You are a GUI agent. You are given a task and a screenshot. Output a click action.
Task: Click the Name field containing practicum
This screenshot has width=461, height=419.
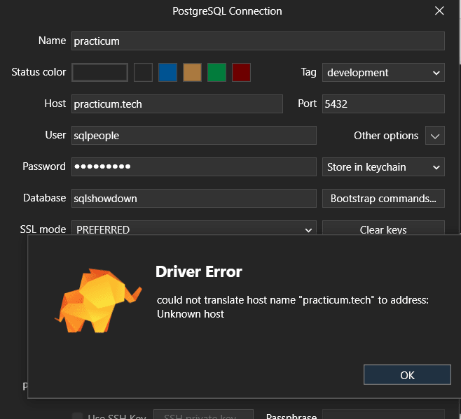point(258,41)
